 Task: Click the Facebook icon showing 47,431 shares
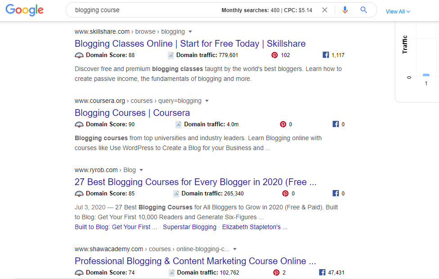322,272
